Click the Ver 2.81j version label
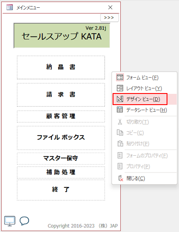Screen dimensions: 179x232 pyautogui.click(x=96, y=28)
